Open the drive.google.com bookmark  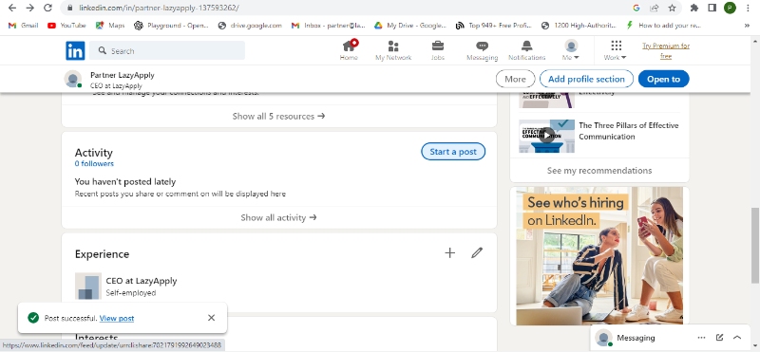click(x=250, y=26)
